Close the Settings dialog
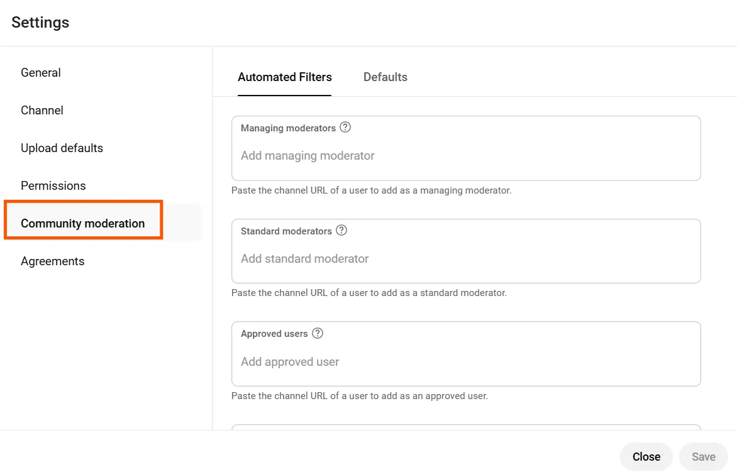Screen dimensions: 737x472 click(646, 456)
